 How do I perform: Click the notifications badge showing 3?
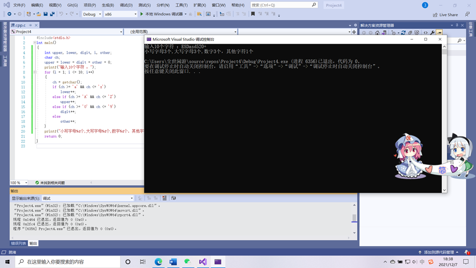pos(425,5)
